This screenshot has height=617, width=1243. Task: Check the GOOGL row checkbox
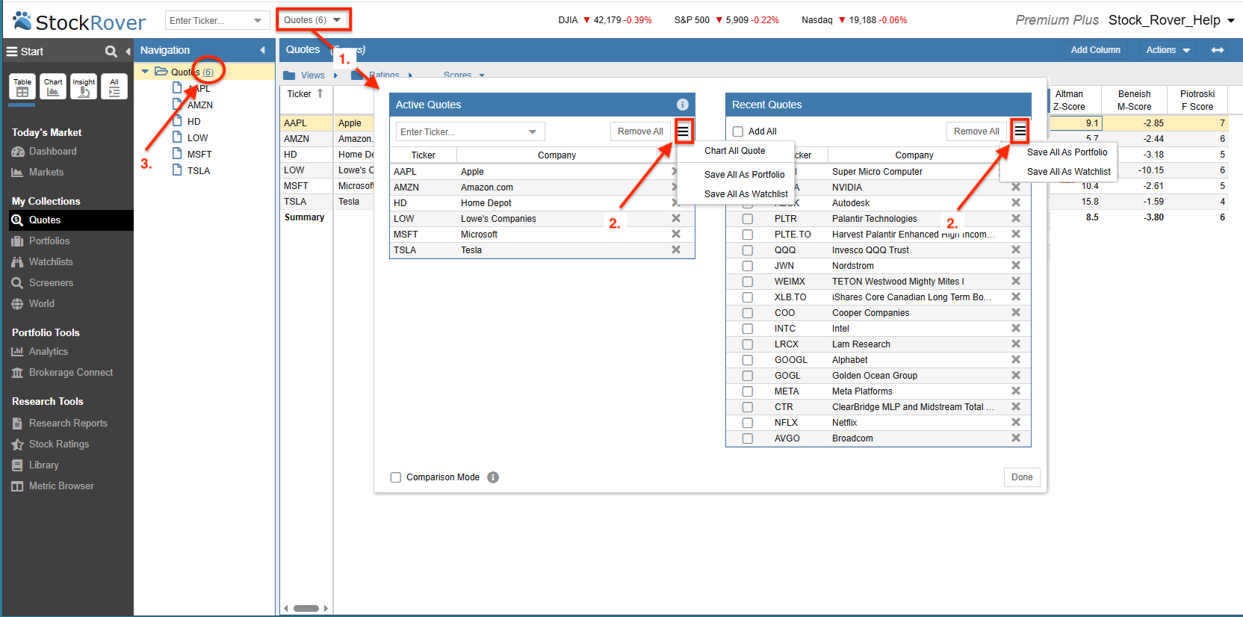point(747,360)
